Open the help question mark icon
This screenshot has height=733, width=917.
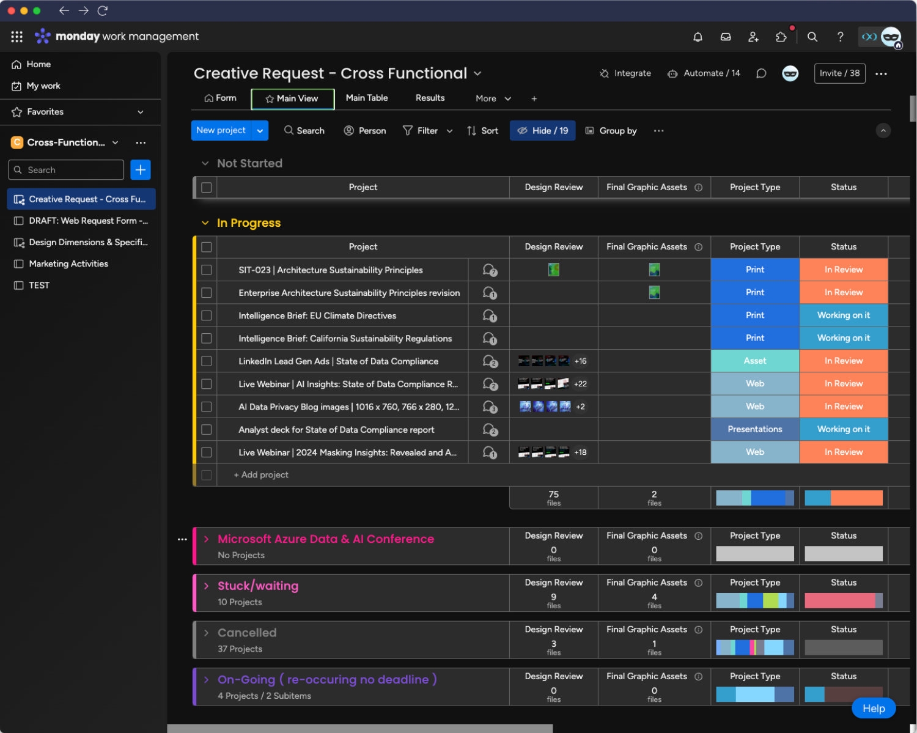tap(841, 37)
